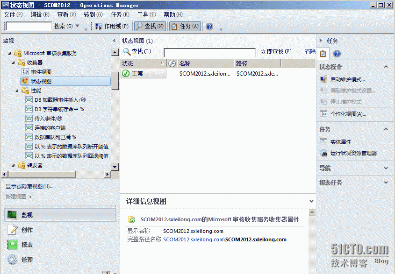395x274 pixels.
Task: Click the Microsoft 审核收集服务 folder icon
Action: pos(18,53)
